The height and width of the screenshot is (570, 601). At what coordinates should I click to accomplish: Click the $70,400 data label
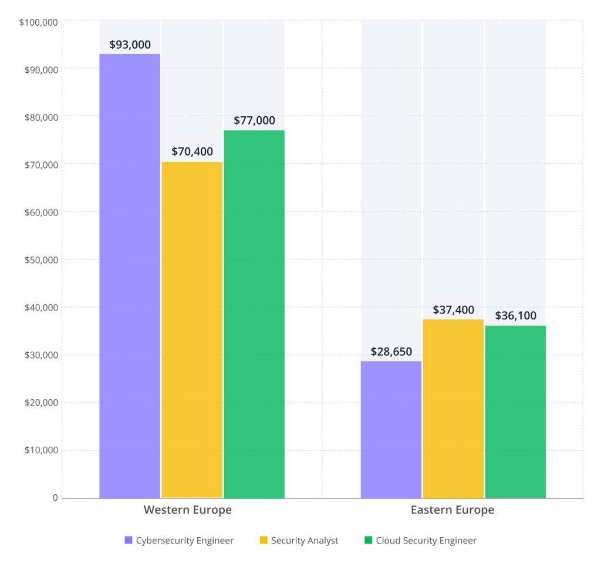pyautogui.click(x=192, y=151)
